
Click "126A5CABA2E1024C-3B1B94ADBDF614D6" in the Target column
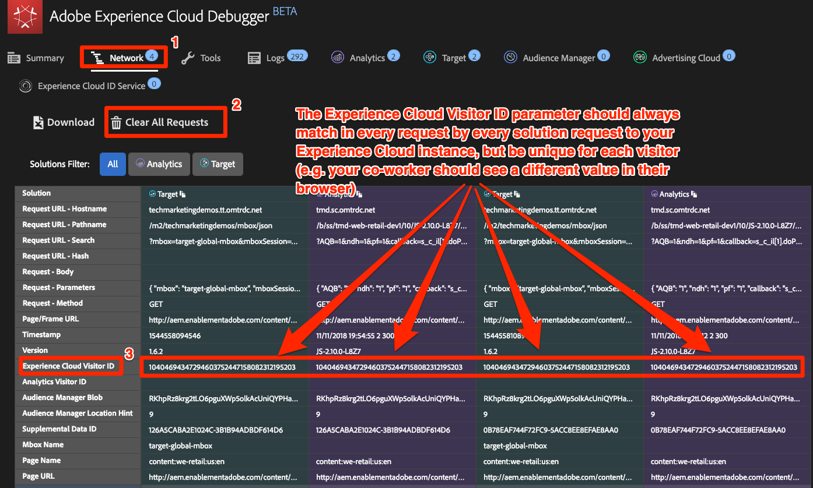pos(216,430)
